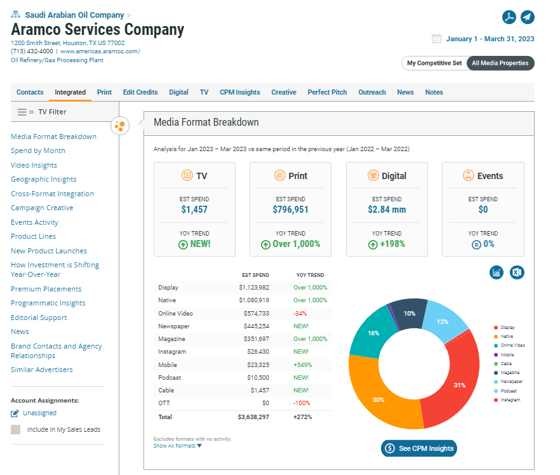The height and width of the screenshot is (475, 560).
Task: Click the TV YoY trend up-arrow icon
Action: point(183,244)
